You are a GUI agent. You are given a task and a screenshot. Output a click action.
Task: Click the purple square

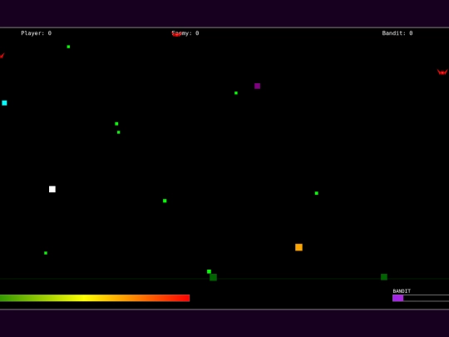(257, 86)
